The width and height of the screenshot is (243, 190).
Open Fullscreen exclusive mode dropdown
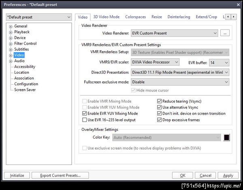coord(180,82)
